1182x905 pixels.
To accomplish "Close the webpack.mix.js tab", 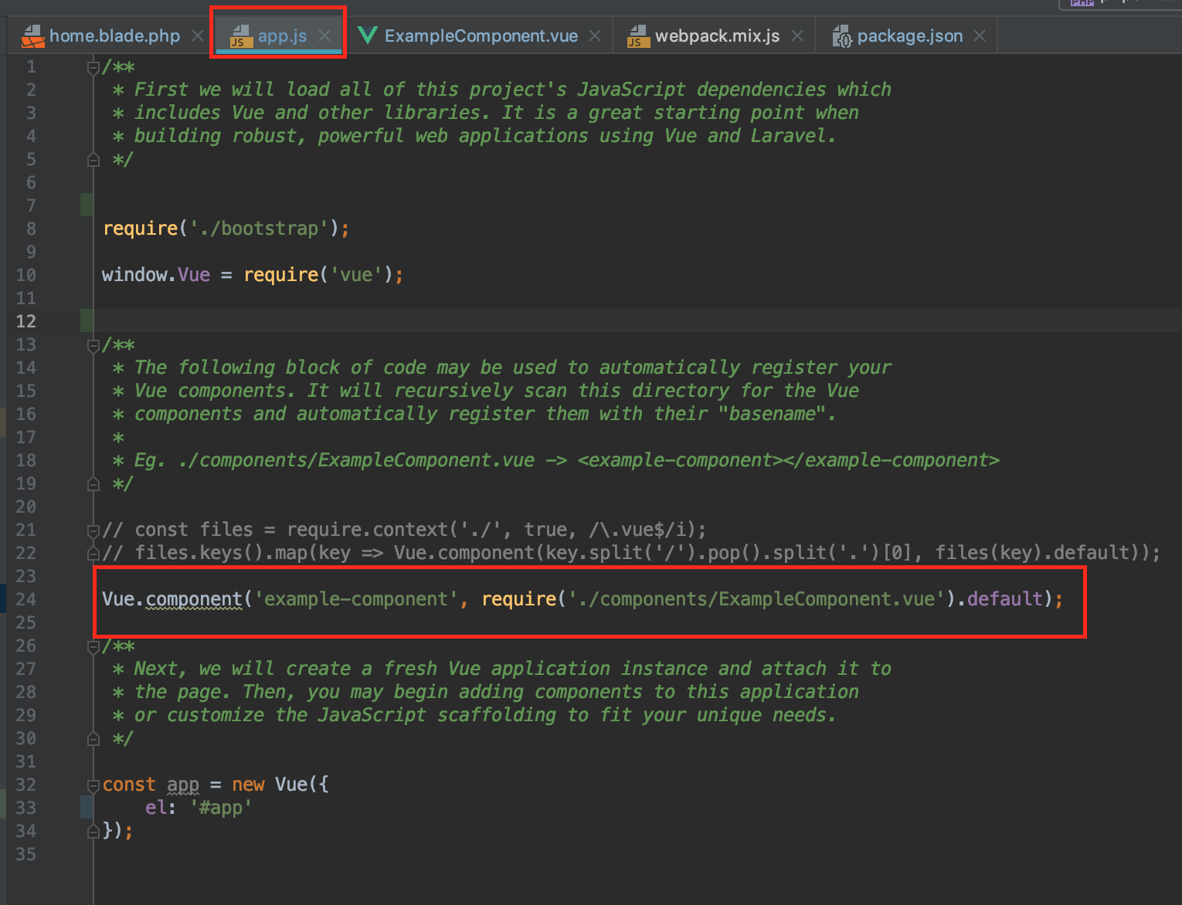I will [x=797, y=36].
